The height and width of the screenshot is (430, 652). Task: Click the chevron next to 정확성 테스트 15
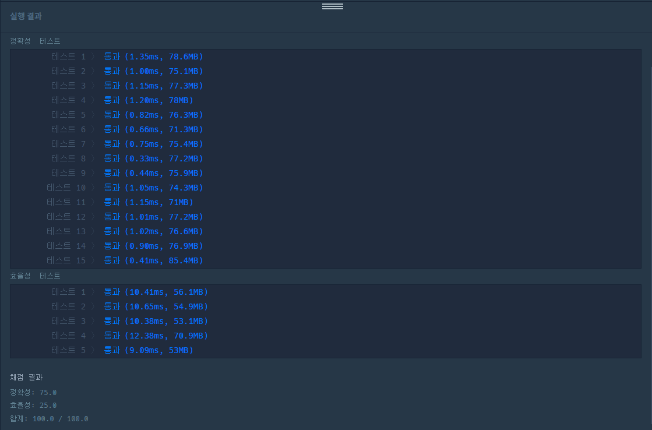[x=93, y=260]
